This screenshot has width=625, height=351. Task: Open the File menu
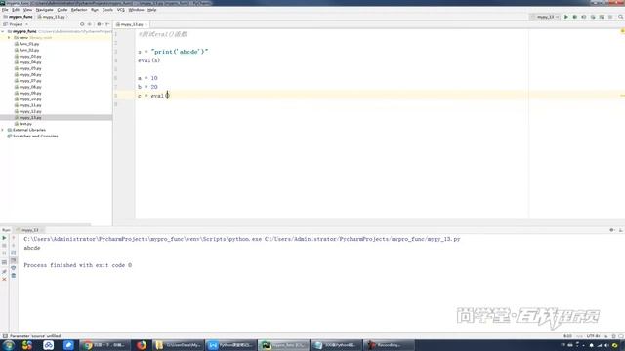pyautogui.click(x=5, y=10)
